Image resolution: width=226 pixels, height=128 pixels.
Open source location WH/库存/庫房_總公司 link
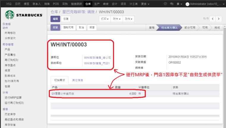[98, 58]
